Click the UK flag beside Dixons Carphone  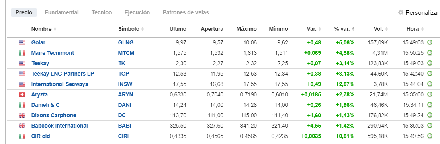(22, 116)
